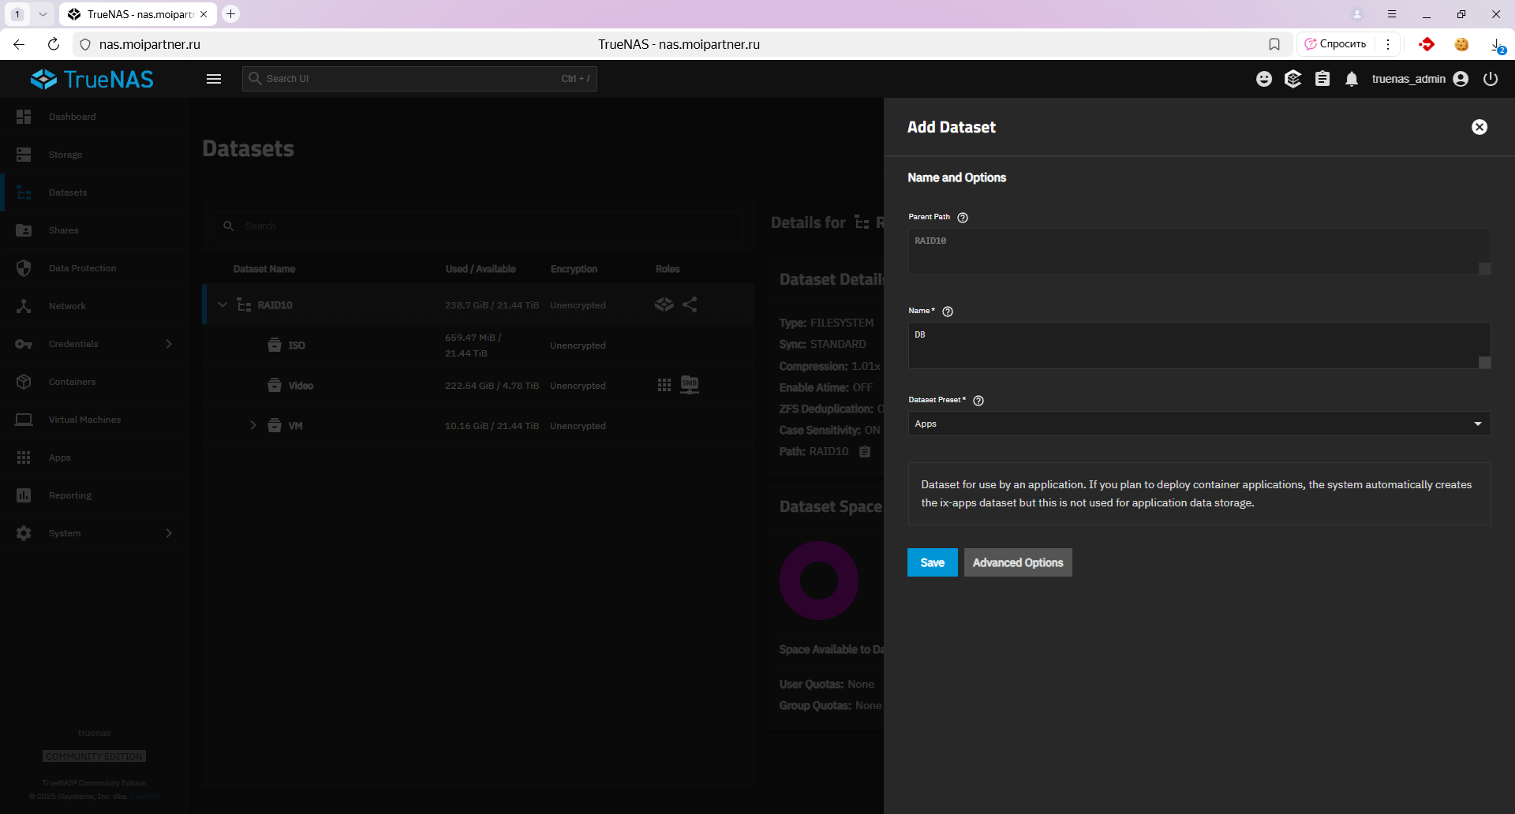Close the Add Dataset panel
The image size is (1515, 814).
(x=1479, y=127)
